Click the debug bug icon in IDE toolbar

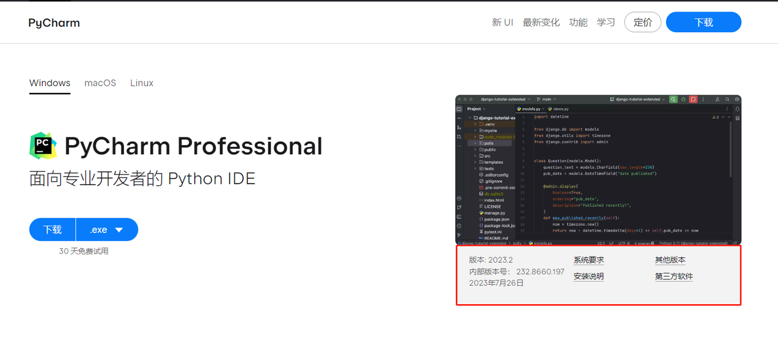click(683, 99)
